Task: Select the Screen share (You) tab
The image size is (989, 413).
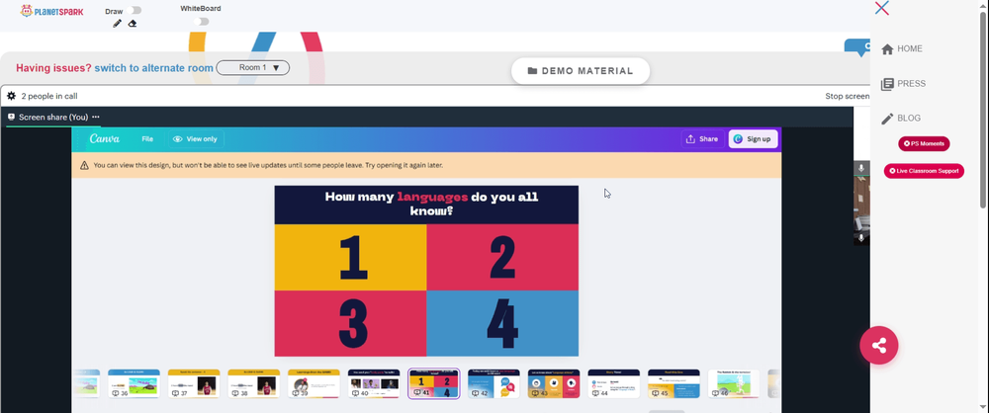Action: pyautogui.click(x=53, y=118)
